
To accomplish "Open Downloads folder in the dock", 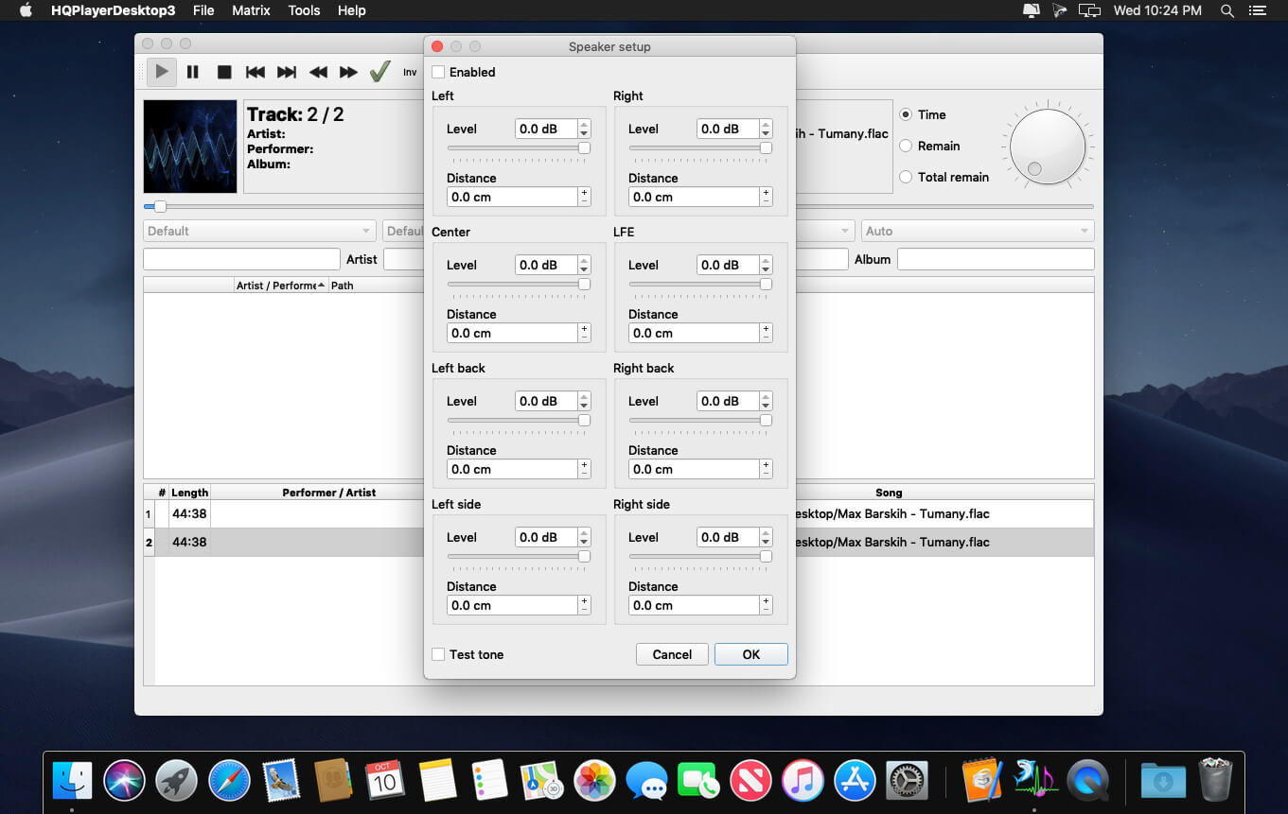I will (1163, 781).
